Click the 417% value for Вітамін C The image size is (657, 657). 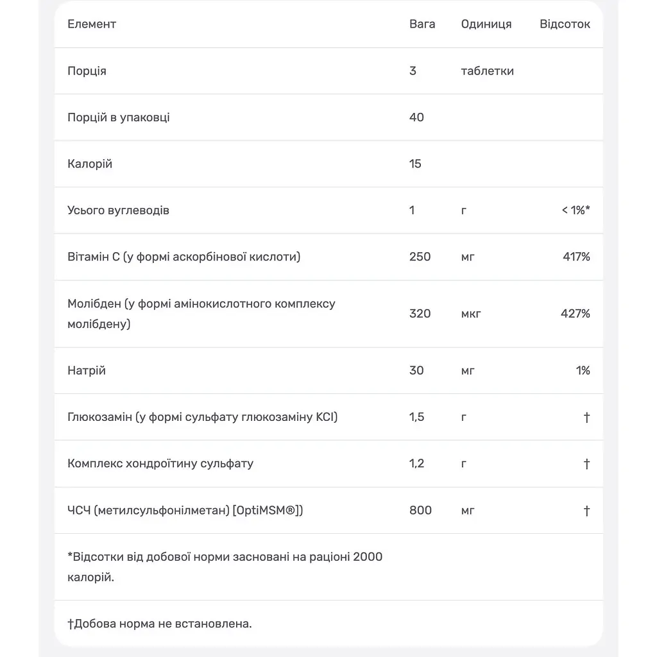pyautogui.click(x=576, y=257)
